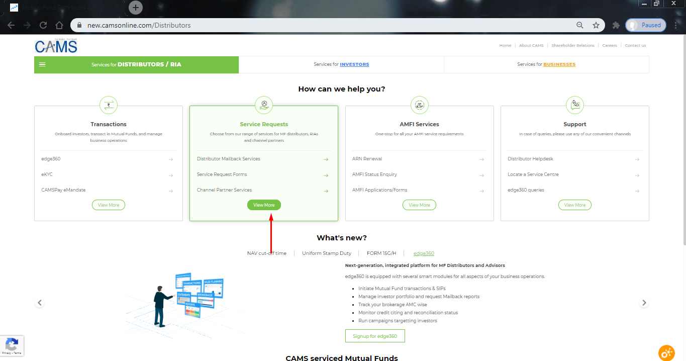Click the Transactions rupee icon
Viewport: 686px width, 361px height.
[x=109, y=105]
